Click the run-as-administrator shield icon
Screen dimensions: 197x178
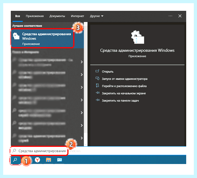(97, 79)
